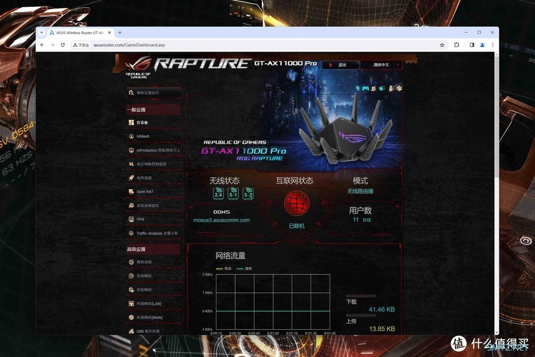Open the 简体中文 language dropdown
Image resolution: width=535 pixels, height=357 pixels.
(381, 65)
